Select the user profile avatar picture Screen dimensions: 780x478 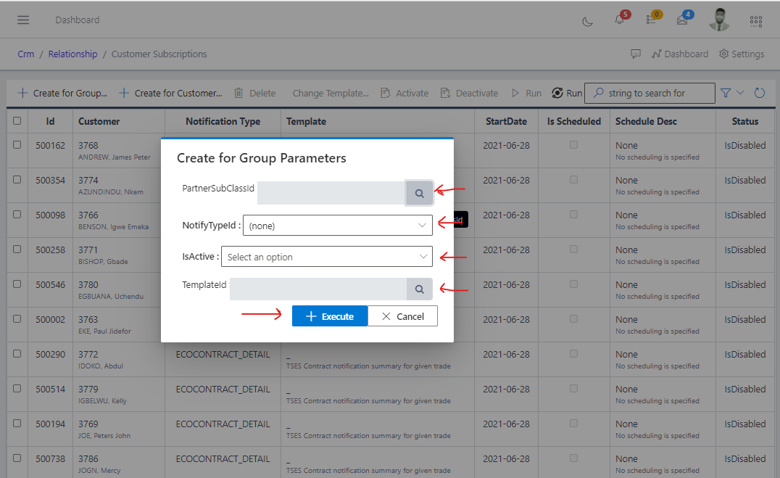pyautogui.click(x=719, y=20)
